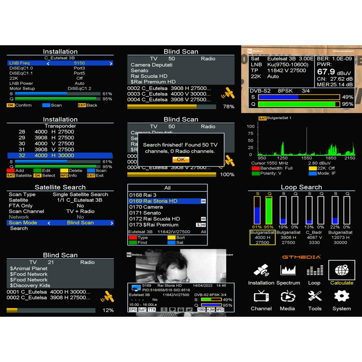This screenshot has width=362, height=362.
Task: Open the Spectrum analyzer icon
Action: click(x=288, y=270)
